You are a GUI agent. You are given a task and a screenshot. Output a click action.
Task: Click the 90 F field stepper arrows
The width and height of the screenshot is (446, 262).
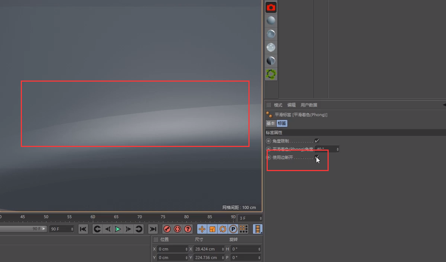(72, 229)
